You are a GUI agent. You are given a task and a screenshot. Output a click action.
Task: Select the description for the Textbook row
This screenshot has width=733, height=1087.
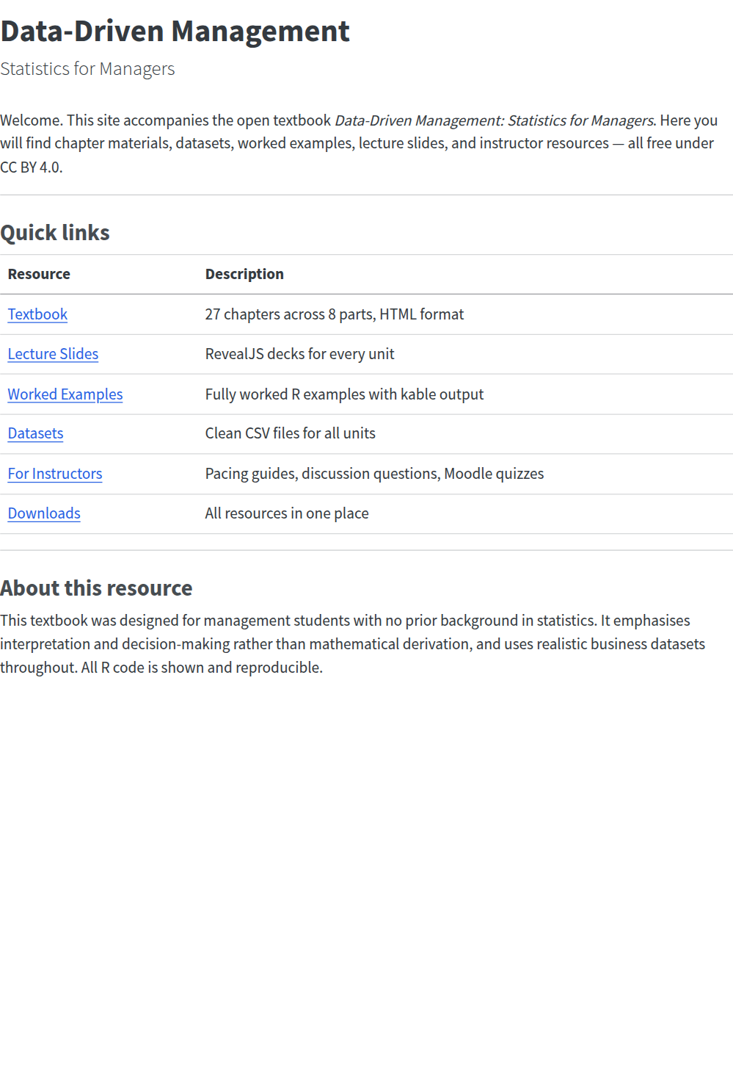(x=335, y=314)
